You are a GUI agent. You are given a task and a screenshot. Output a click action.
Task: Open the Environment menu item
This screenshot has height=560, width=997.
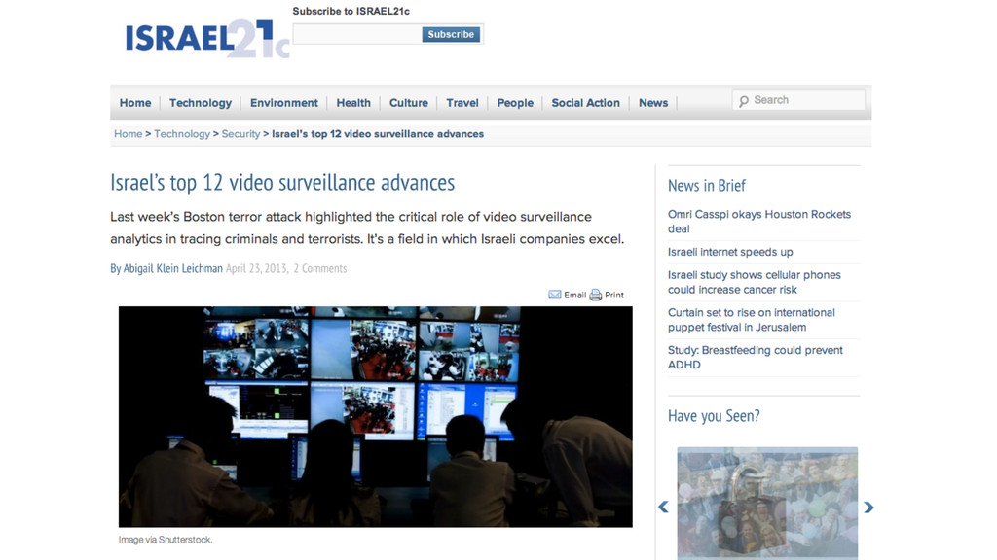pos(283,103)
